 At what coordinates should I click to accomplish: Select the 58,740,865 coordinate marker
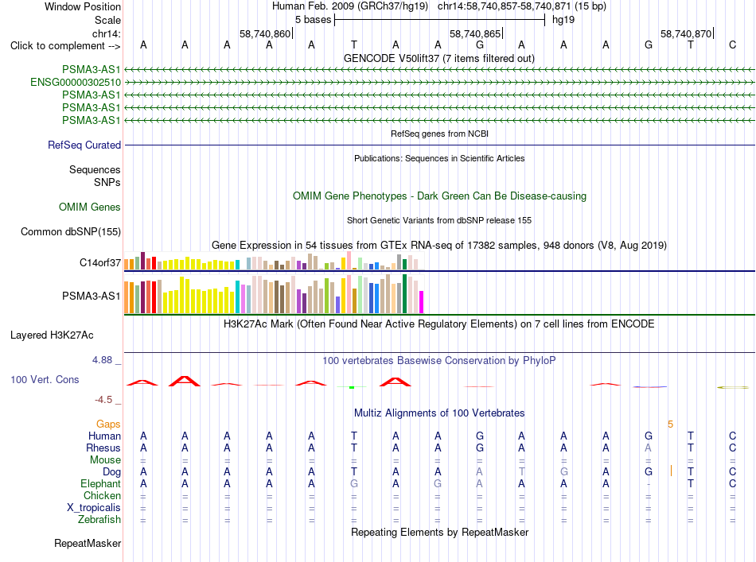[x=475, y=33]
